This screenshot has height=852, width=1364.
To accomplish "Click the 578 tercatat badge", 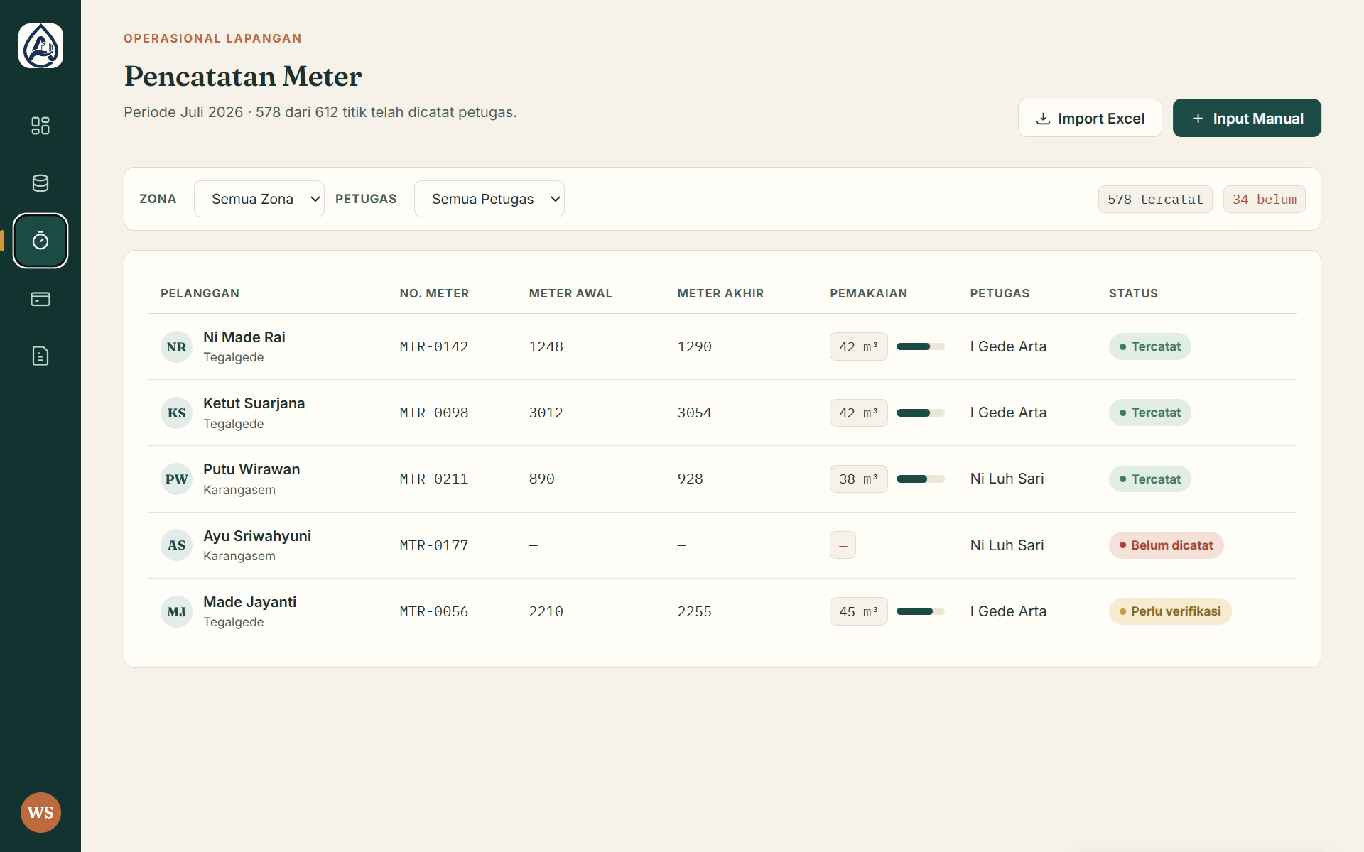I will (1155, 200).
